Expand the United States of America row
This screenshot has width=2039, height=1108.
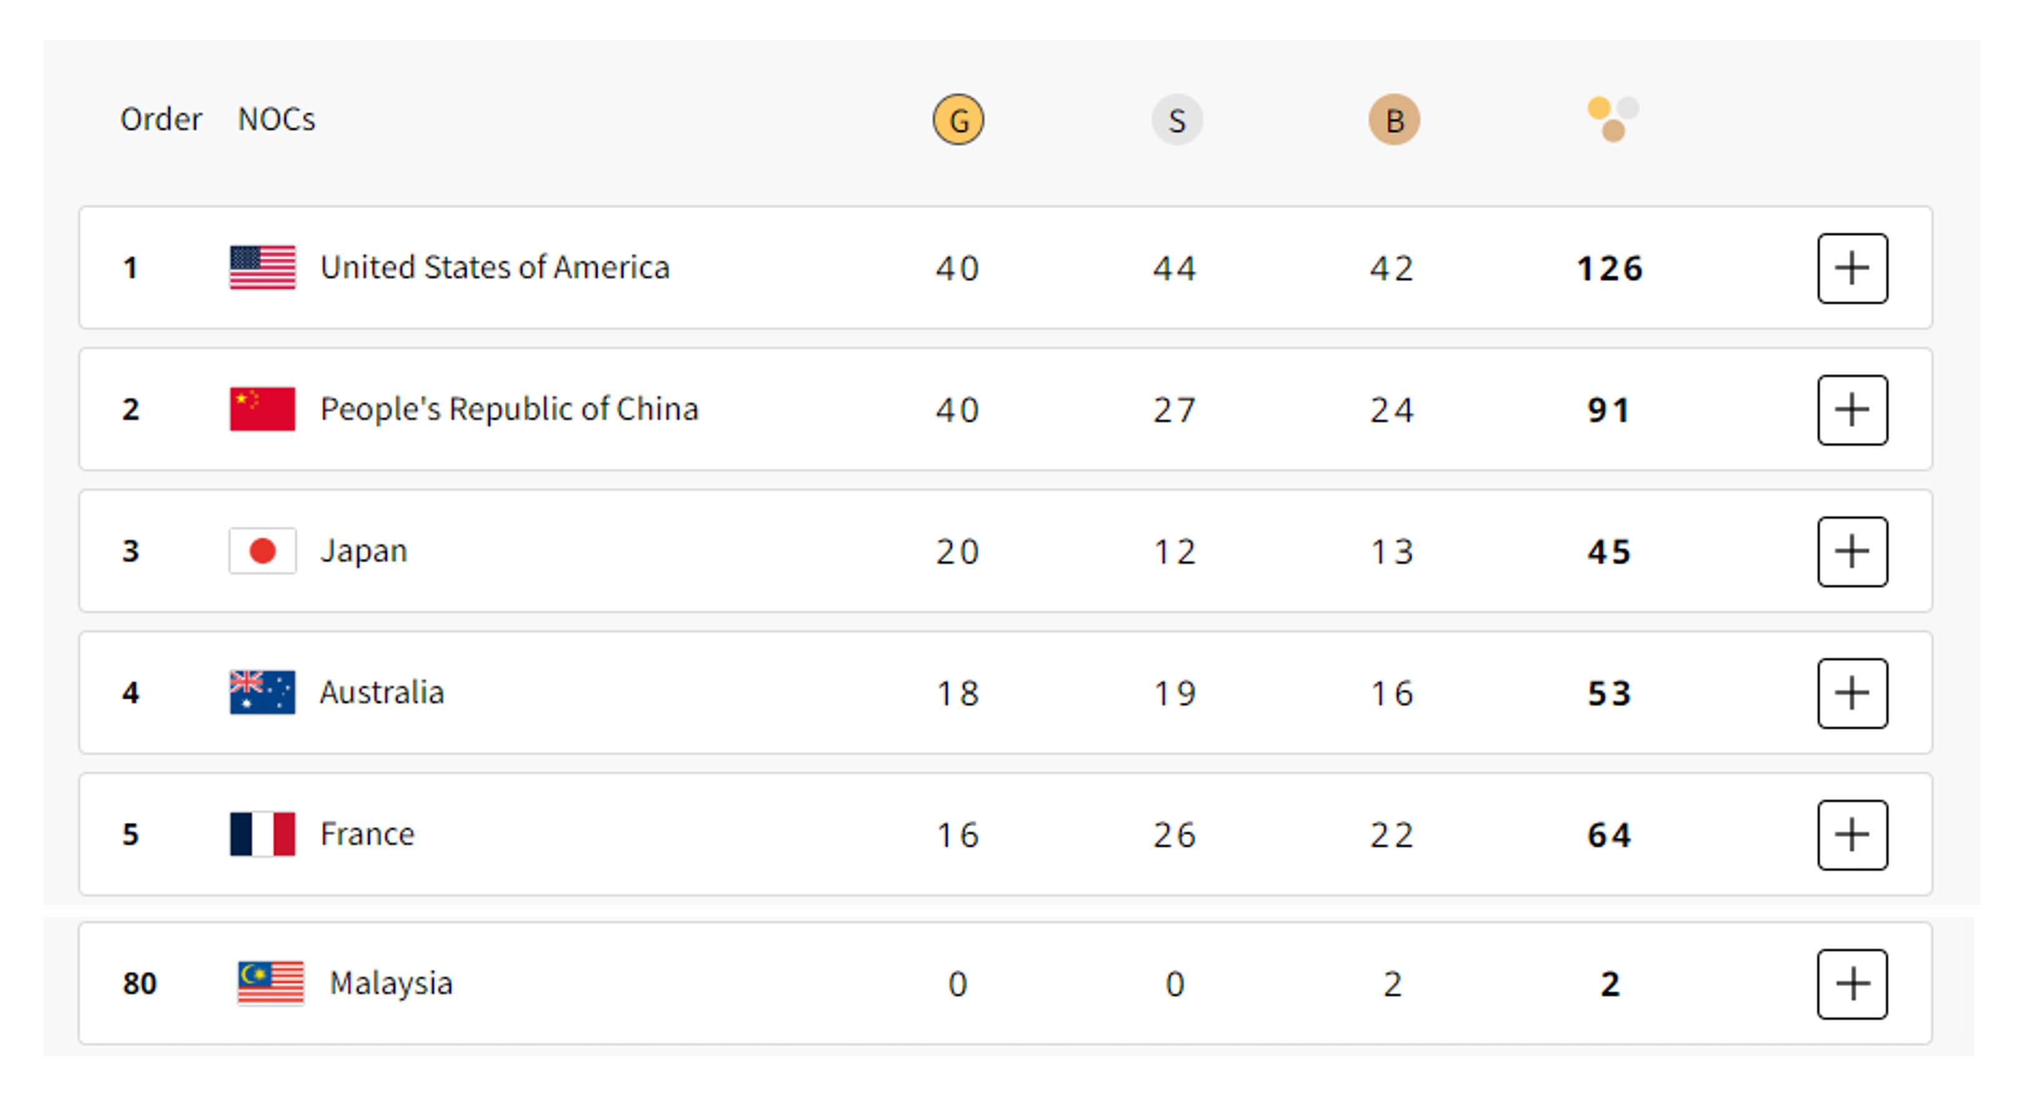1852,269
